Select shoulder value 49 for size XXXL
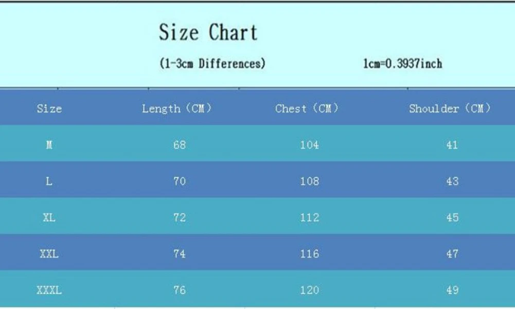 (452, 290)
